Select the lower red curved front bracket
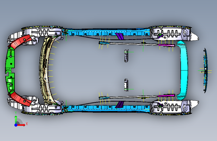Viewport: 217px width, 141px height. click(21, 99)
